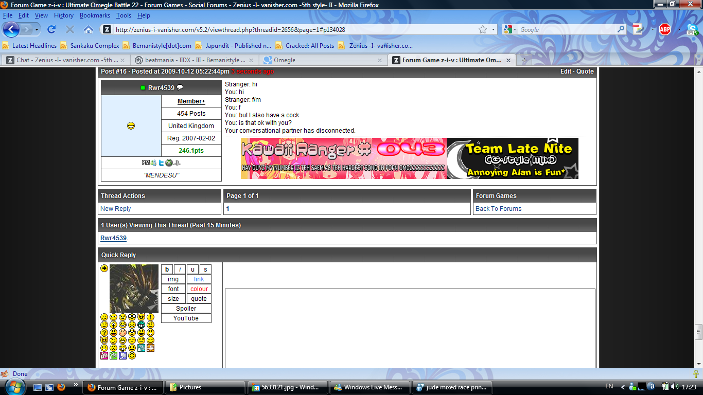Open the notepad extension's dropdown arrow
This screenshot has height=395, width=703.
point(652,29)
